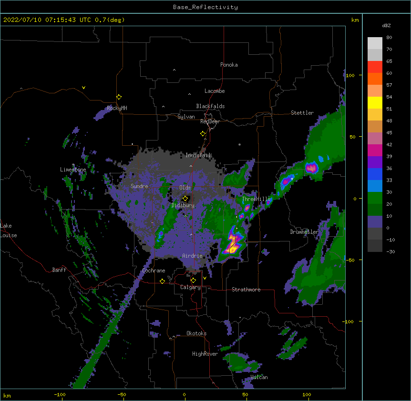Pick the orange 57-60 dBZ legend swatch

tap(375, 79)
